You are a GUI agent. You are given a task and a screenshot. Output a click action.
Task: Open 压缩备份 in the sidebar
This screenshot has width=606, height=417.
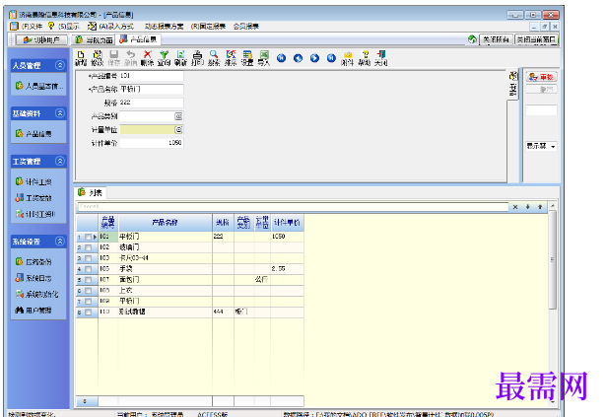[34, 261]
